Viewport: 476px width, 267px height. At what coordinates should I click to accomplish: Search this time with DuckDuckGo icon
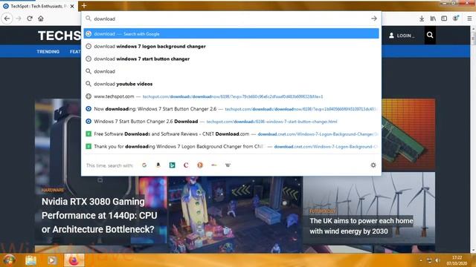point(200,165)
